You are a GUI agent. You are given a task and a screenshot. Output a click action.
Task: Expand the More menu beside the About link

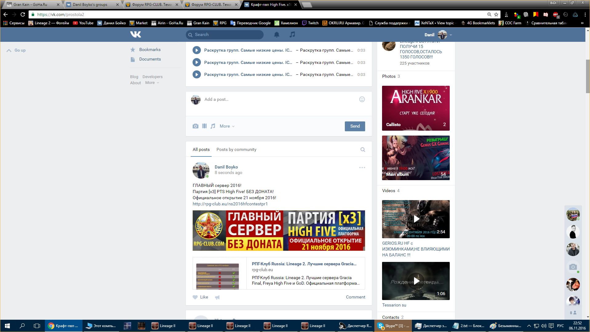click(x=152, y=83)
